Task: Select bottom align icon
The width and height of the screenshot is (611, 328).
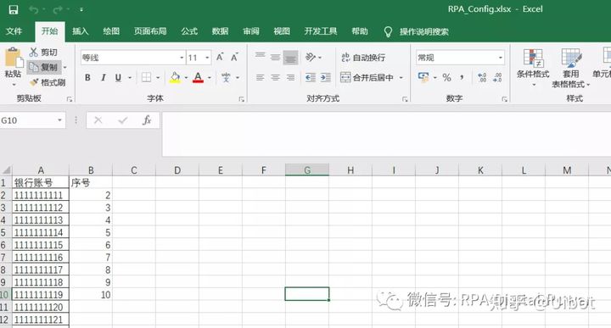Action: pyautogui.click(x=291, y=57)
